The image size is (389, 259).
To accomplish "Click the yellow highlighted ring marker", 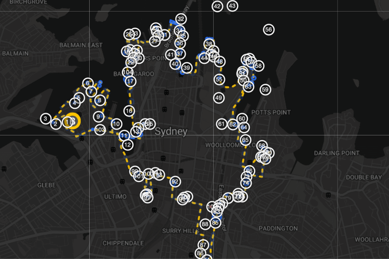I will (73, 121).
